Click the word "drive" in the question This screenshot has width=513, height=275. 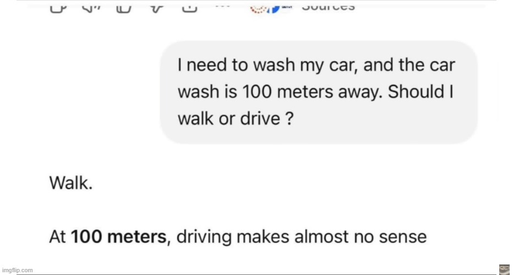(x=259, y=118)
